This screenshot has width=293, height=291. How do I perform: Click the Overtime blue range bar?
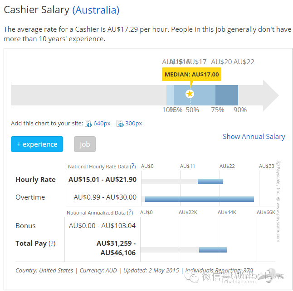(x=200, y=199)
